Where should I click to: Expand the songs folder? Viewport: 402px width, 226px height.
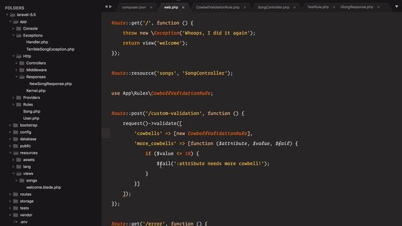click(16, 181)
